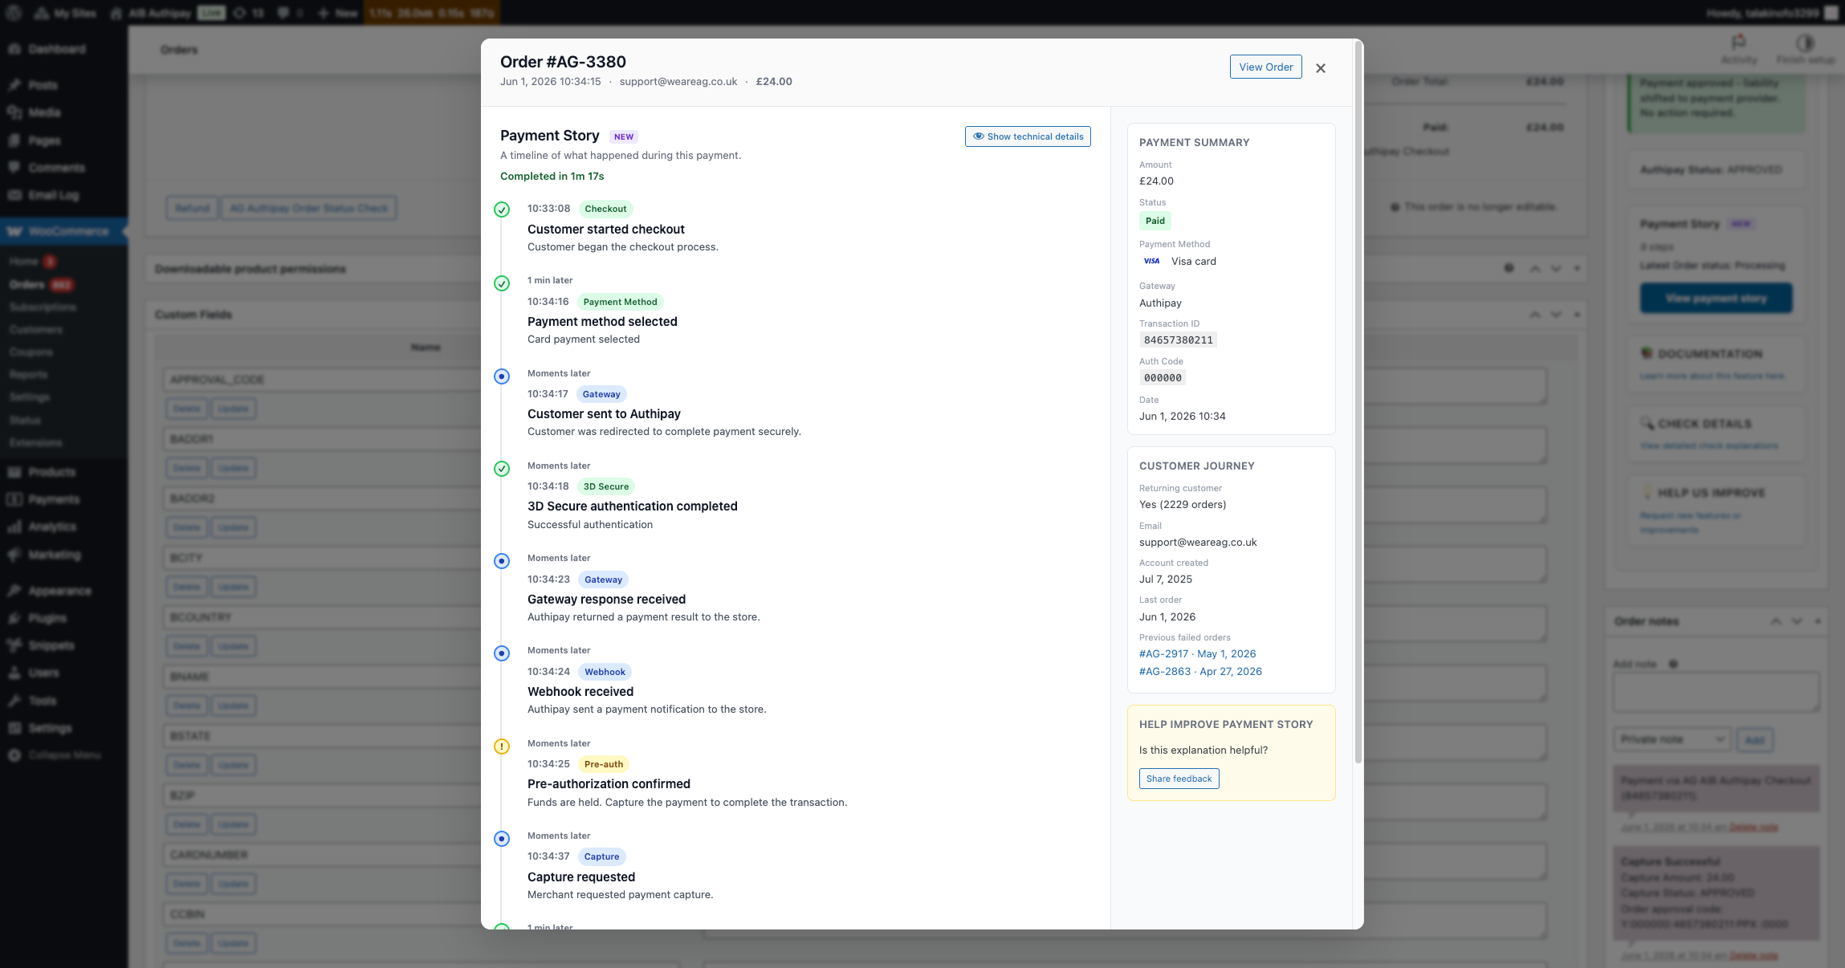Click the Add note text field in Order notes
The width and height of the screenshot is (1845, 968).
(x=1717, y=692)
